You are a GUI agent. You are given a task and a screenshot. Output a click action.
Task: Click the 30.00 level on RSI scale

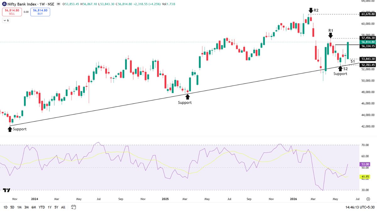click(x=365, y=190)
